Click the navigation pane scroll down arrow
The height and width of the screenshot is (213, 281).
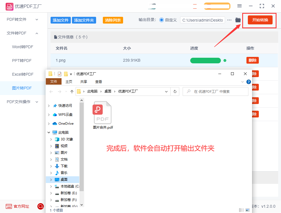81,205
